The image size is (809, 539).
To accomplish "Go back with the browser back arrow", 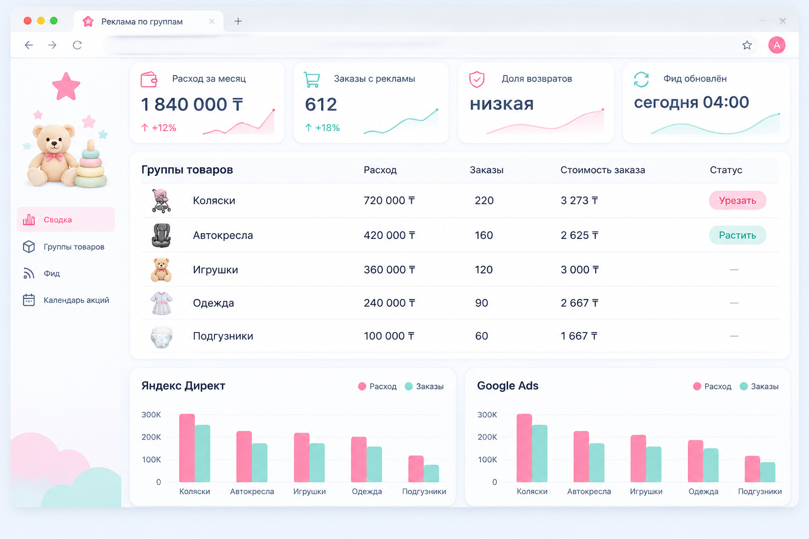I will [x=29, y=45].
